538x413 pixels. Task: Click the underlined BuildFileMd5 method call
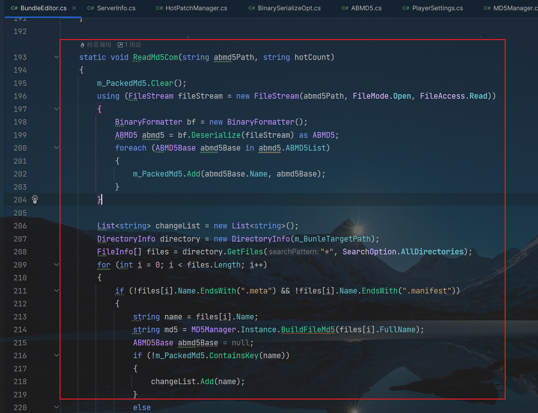coord(308,330)
